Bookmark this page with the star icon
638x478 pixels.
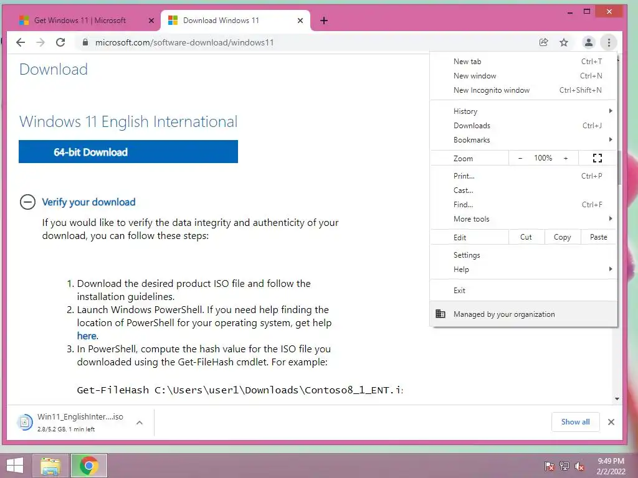coord(563,42)
